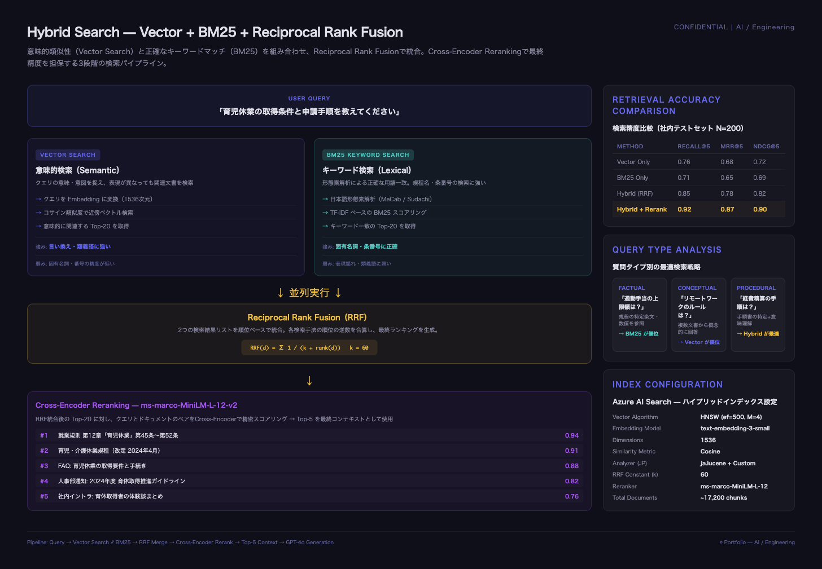822x569 pixels.
Task: Click the RRF formula code block
Action: (x=309, y=348)
